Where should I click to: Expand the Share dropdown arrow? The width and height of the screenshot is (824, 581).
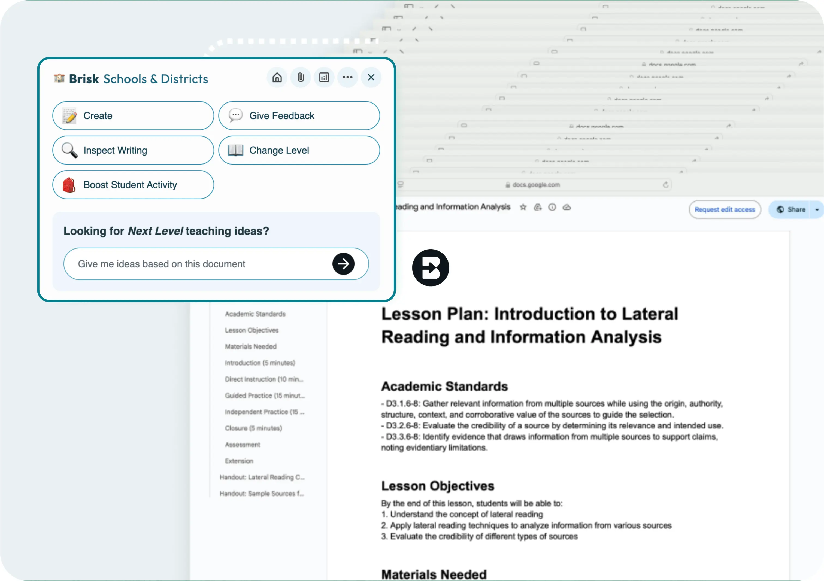coord(817,209)
